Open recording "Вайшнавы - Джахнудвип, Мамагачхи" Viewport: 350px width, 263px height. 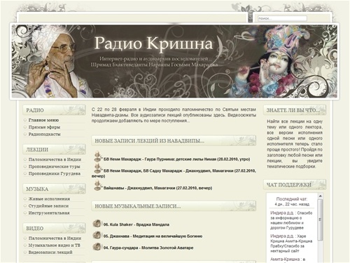pyautogui.click(x=157, y=188)
